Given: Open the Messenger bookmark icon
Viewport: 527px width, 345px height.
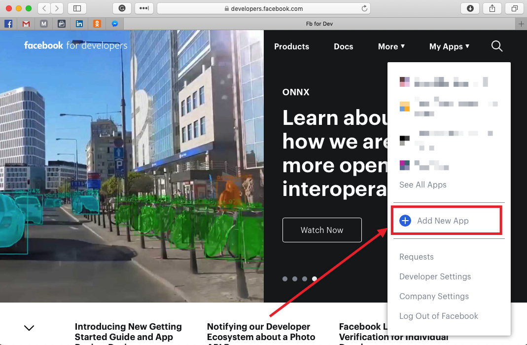Looking at the screenshot, I should (x=114, y=24).
